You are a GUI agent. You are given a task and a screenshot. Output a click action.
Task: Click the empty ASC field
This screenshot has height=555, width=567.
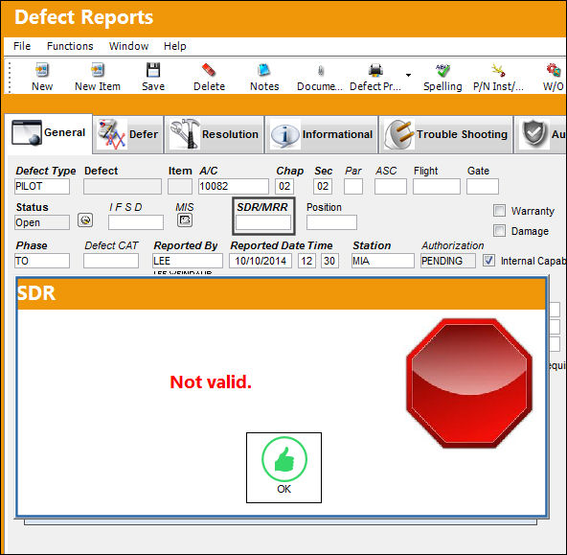[391, 186]
